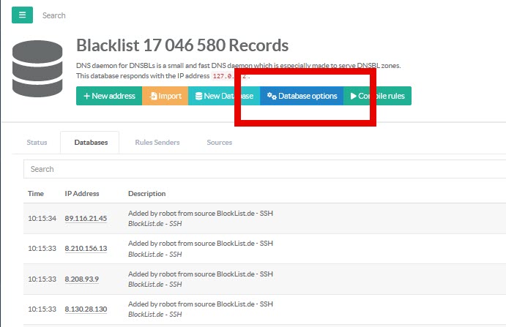Screen dimensions: 506x327
Task: Switch to the Status tab
Action: point(37,142)
